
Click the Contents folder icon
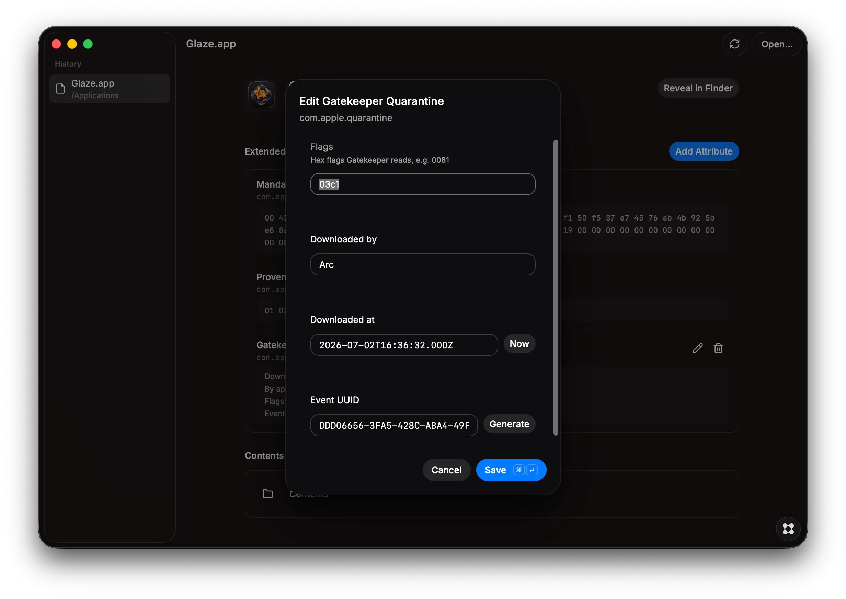(x=267, y=494)
